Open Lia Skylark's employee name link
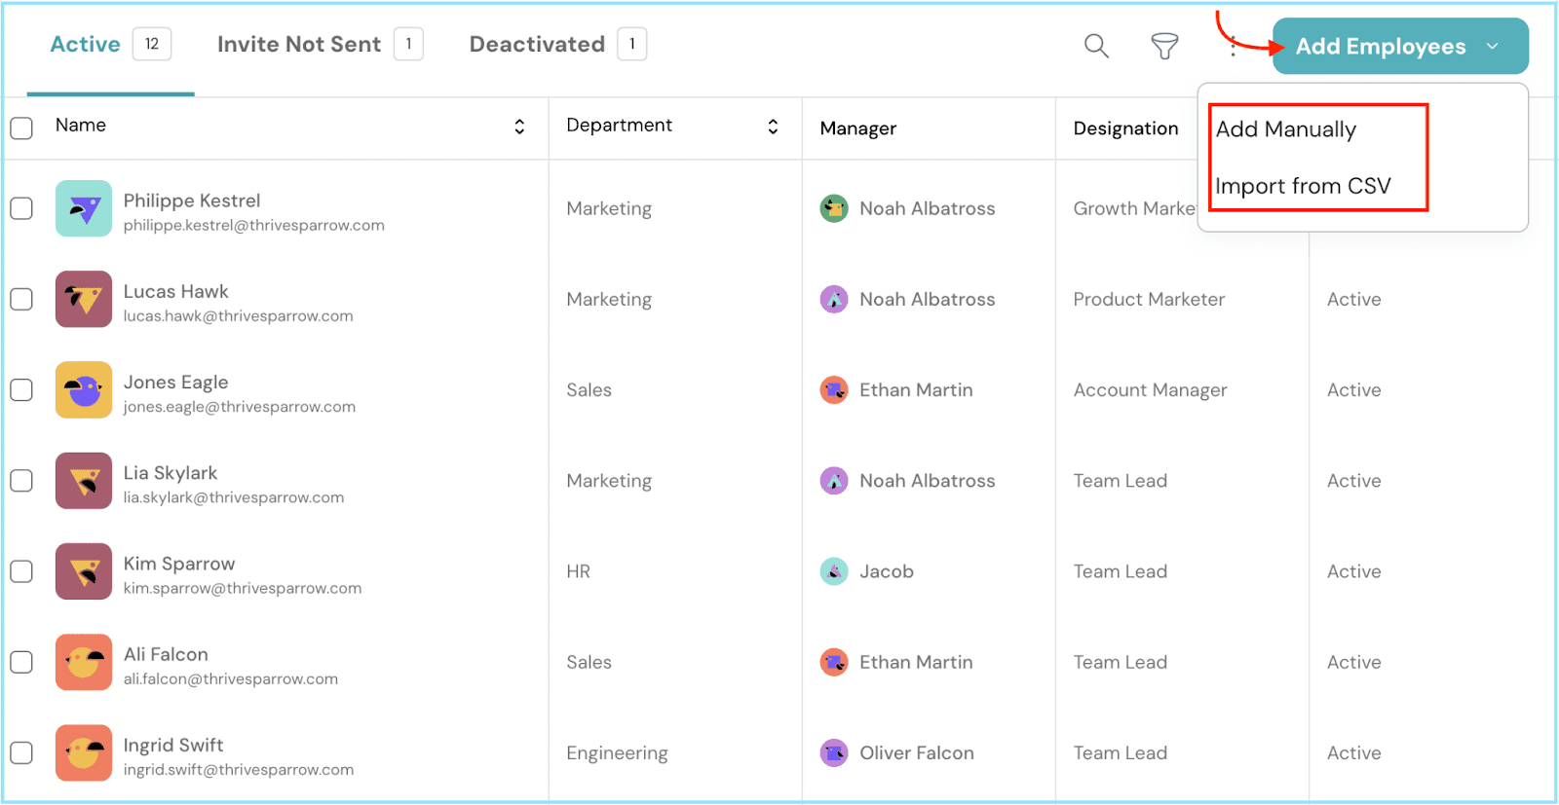This screenshot has width=1559, height=805. click(x=171, y=473)
